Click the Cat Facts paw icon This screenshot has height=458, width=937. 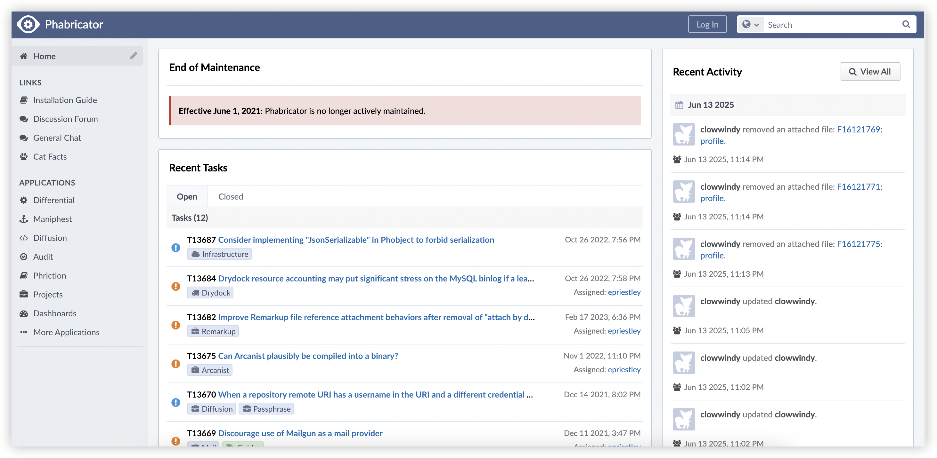click(24, 156)
